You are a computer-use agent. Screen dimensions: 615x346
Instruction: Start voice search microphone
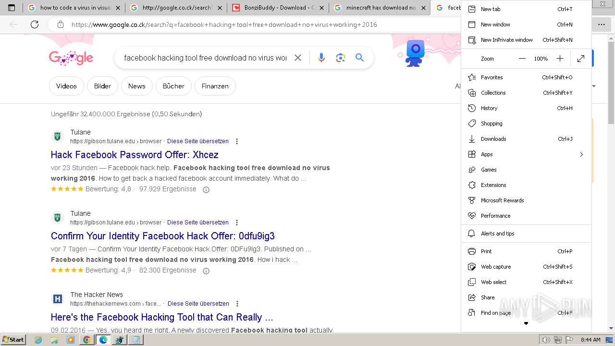coord(321,58)
